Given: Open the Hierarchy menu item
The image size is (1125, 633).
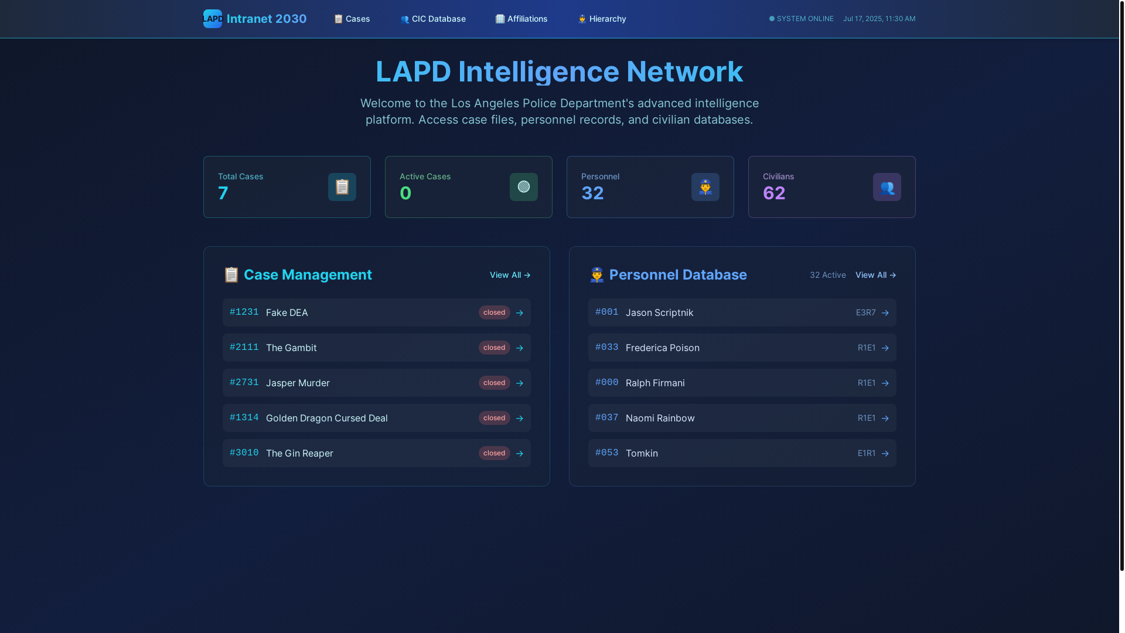Looking at the screenshot, I should coord(602,19).
